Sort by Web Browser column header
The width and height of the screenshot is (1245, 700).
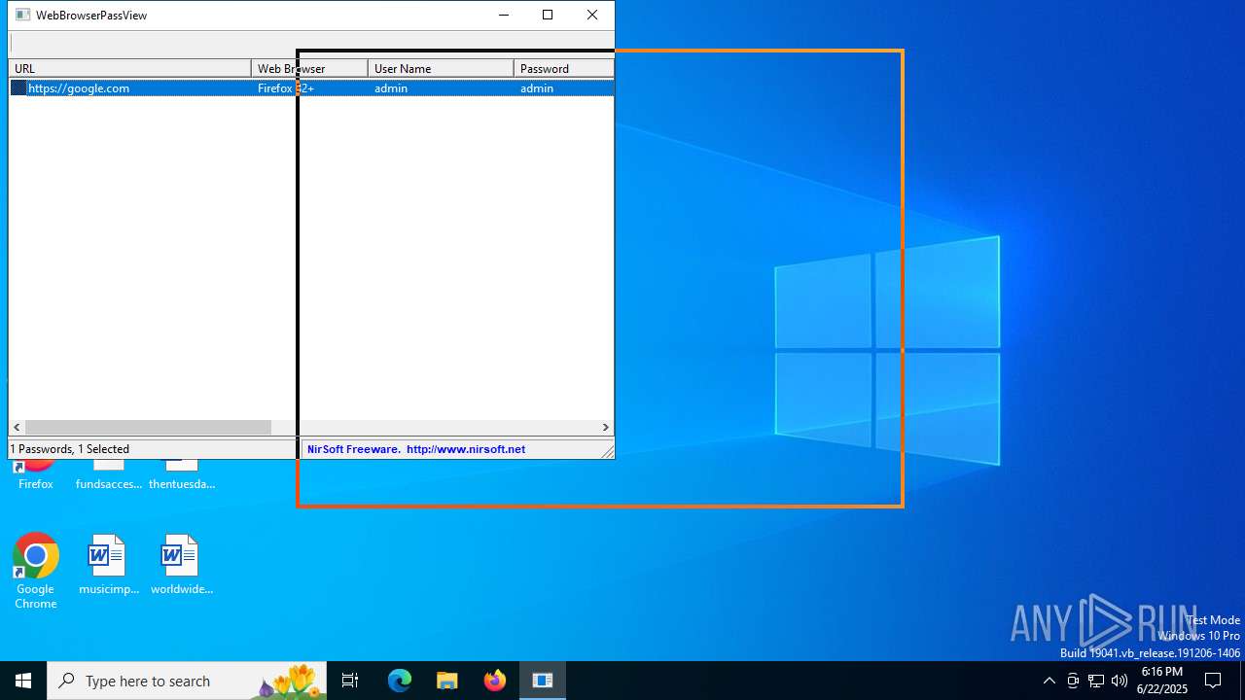[x=310, y=69]
